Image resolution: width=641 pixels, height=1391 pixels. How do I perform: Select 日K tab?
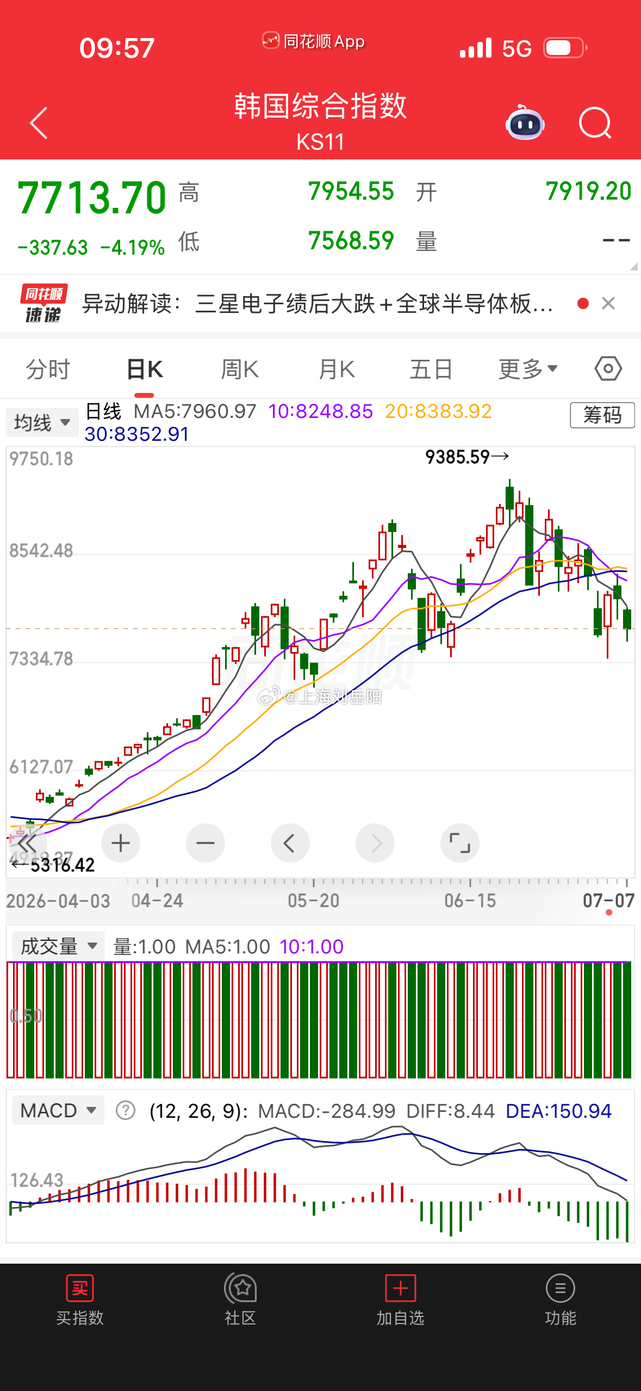pyautogui.click(x=145, y=369)
